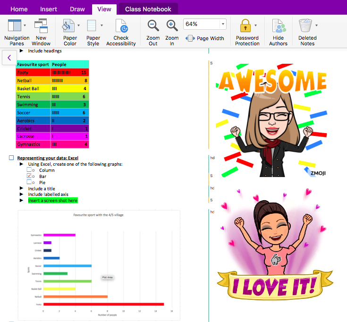Click the highlighted Insert a screen shot here text
347x322 pixels.
[x=53, y=201]
